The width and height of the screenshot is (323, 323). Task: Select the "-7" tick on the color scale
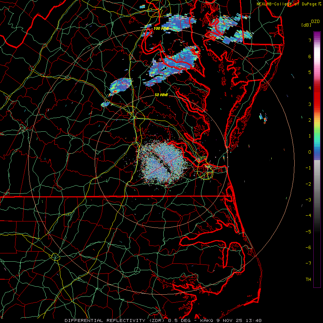(308, 263)
